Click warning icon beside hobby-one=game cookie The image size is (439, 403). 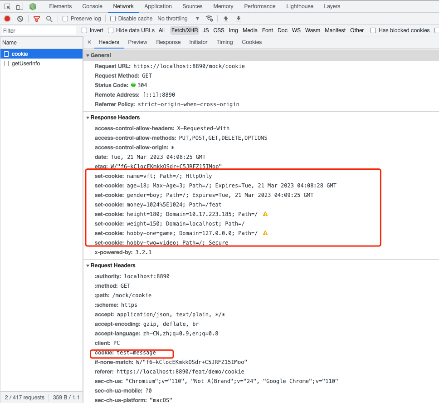point(265,233)
